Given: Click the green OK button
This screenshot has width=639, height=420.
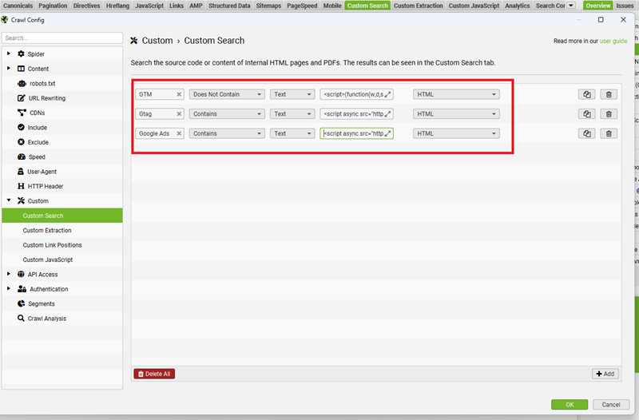Looking at the screenshot, I should (x=570, y=404).
